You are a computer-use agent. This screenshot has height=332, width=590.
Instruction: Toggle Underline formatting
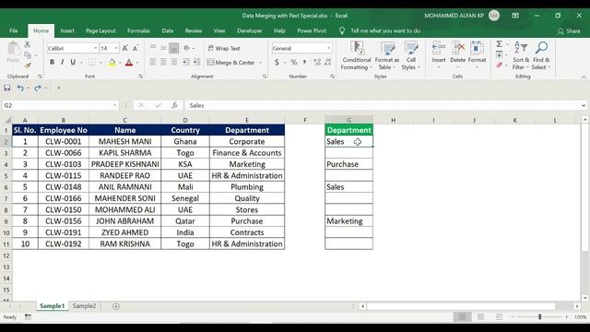(x=73, y=62)
